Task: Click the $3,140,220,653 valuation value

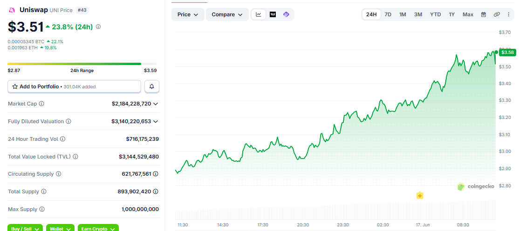Action: point(131,121)
